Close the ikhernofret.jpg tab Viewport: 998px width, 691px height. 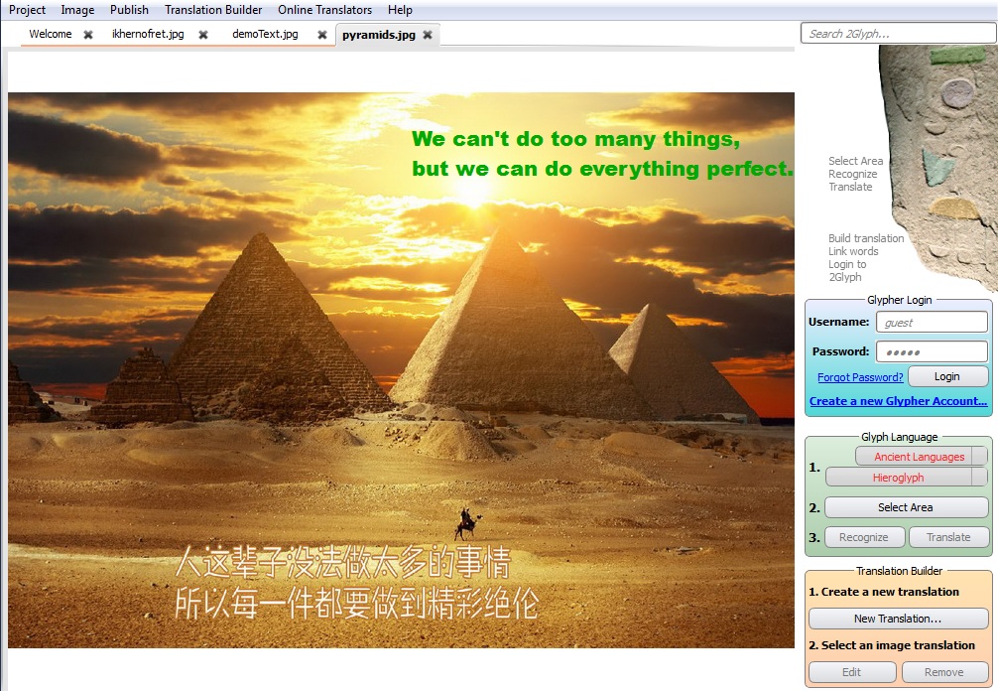(x=203, y=35)
